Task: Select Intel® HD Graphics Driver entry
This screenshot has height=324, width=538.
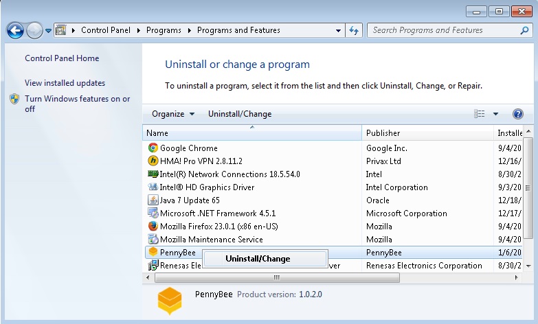Action: [x=207, y=187]
